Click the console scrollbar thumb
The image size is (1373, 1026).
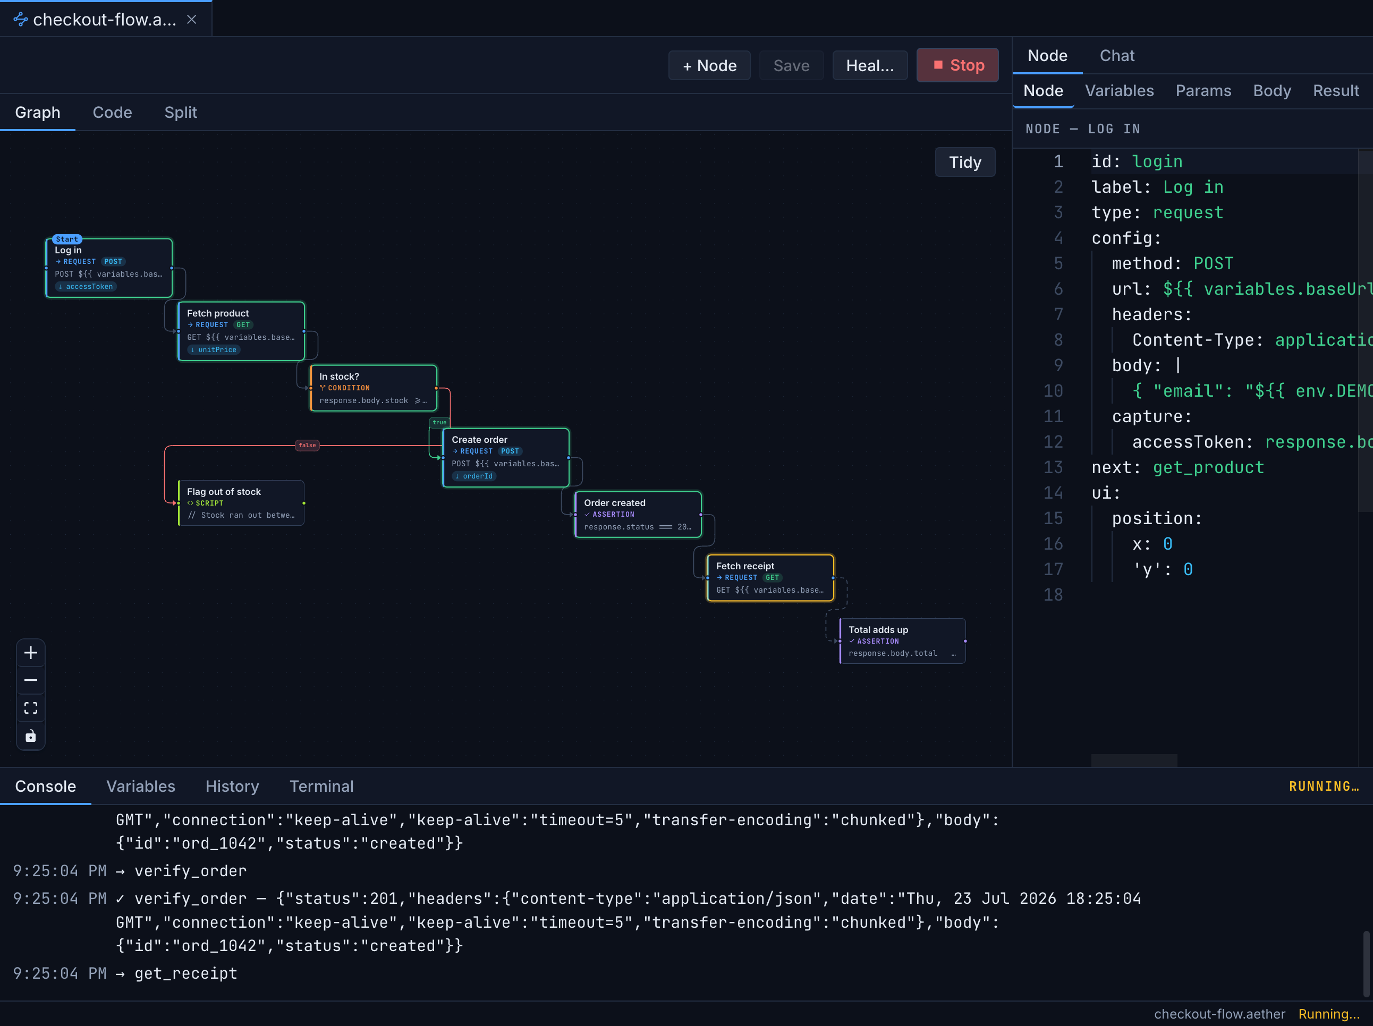(x=1366, y=963)
